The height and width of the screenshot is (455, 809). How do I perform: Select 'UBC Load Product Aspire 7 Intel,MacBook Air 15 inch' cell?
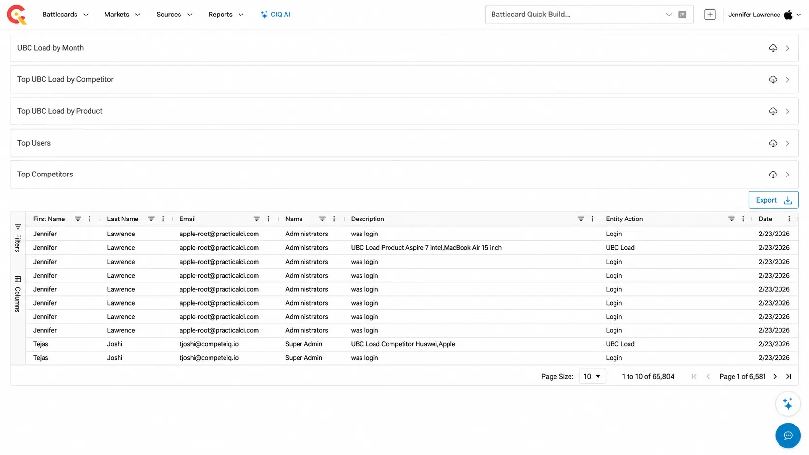(426, 248)
